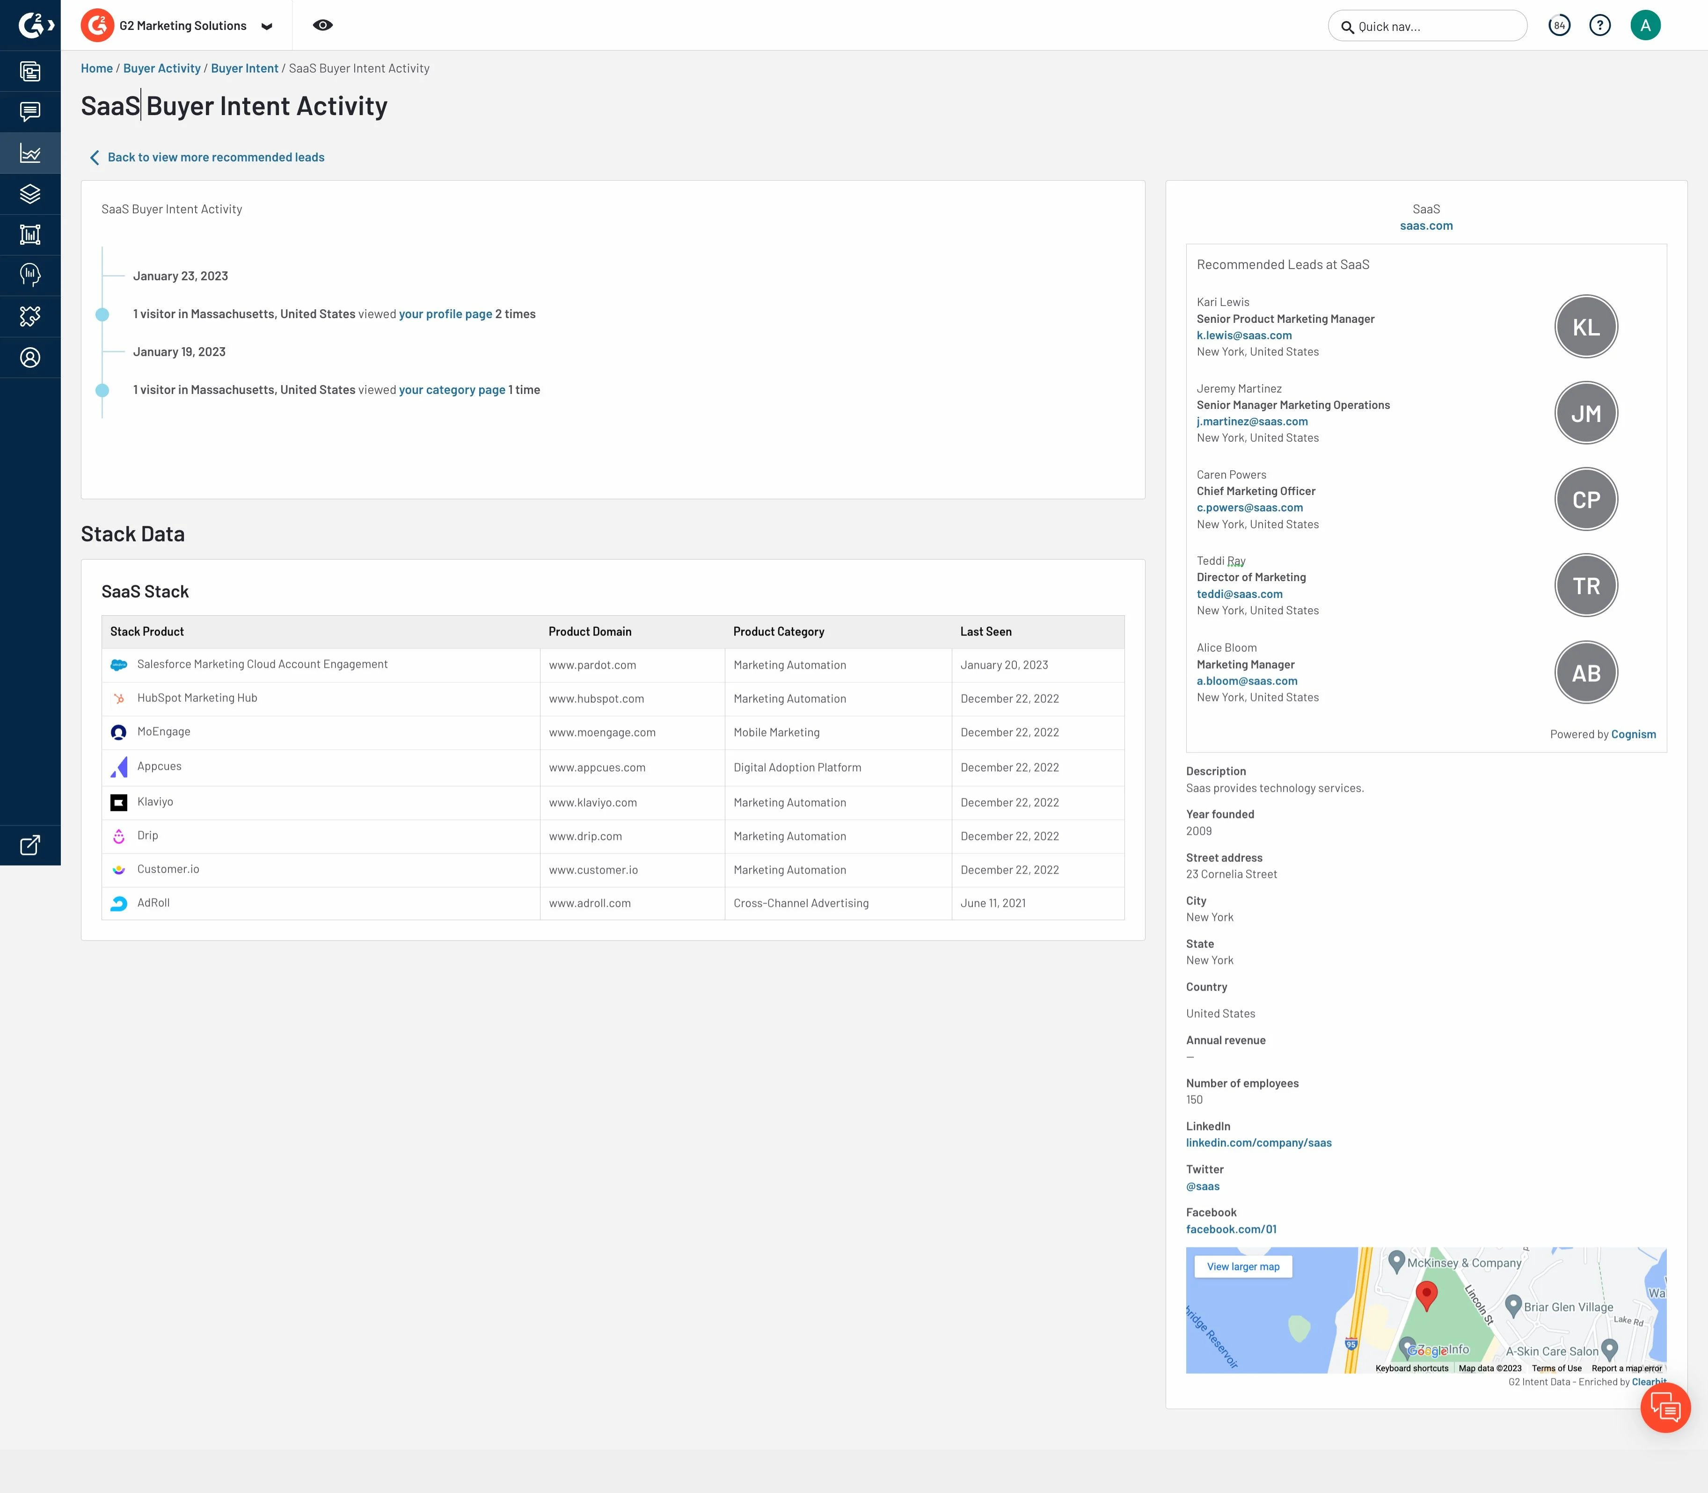Image resolution: width=1708 pixels, height=1493 pixels.
Task: Open the facebook.com/01 link
Action: click(x=1231, y=1229)
